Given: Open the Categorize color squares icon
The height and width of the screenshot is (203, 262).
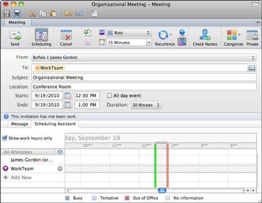Looking at the screenshot, I should pyautogui.click(x=232, y=35).
